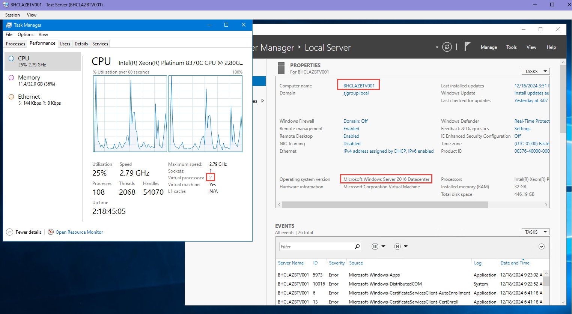
Task: Click NIC Teaming Disabled link
Action: 352,144
